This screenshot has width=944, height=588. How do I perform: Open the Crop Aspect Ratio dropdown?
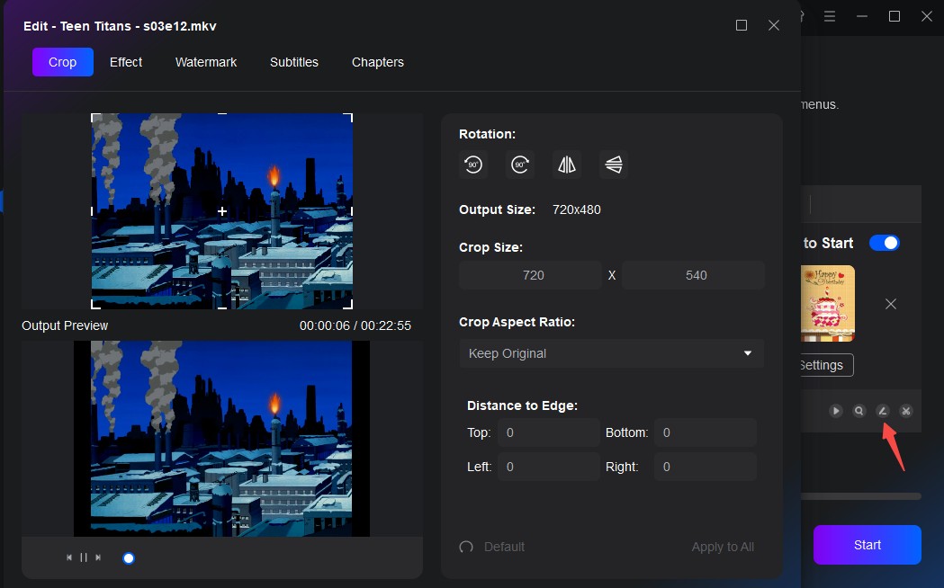click(x=611, y=353)
